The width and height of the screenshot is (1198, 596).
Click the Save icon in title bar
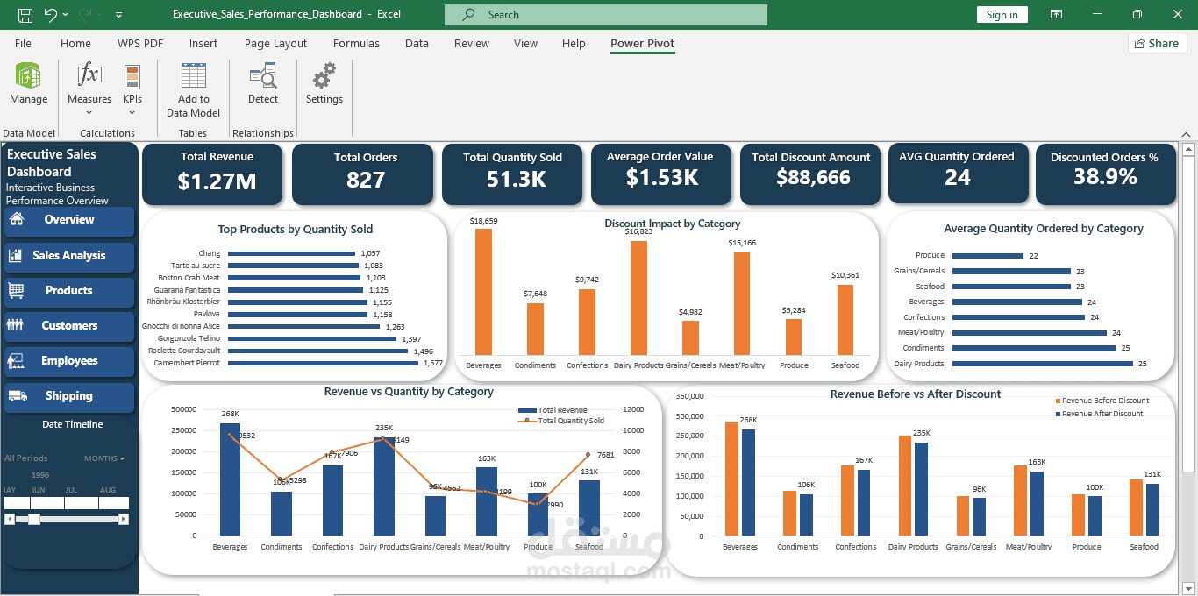(x=25, y=15)
